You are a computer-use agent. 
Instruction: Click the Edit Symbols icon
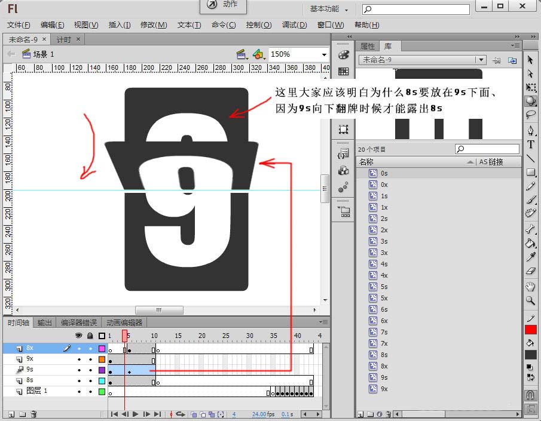tap(258, 54)
